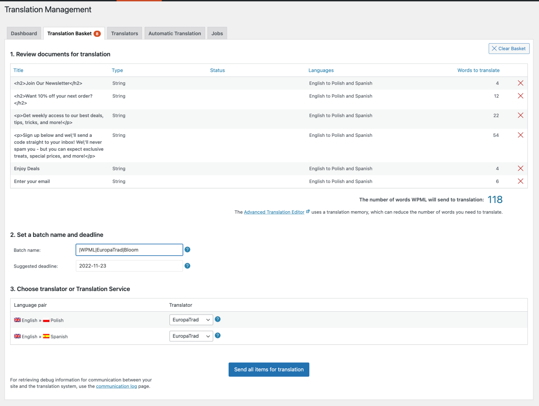
Task: Click Words to translate column header
Action: [478, 70]
